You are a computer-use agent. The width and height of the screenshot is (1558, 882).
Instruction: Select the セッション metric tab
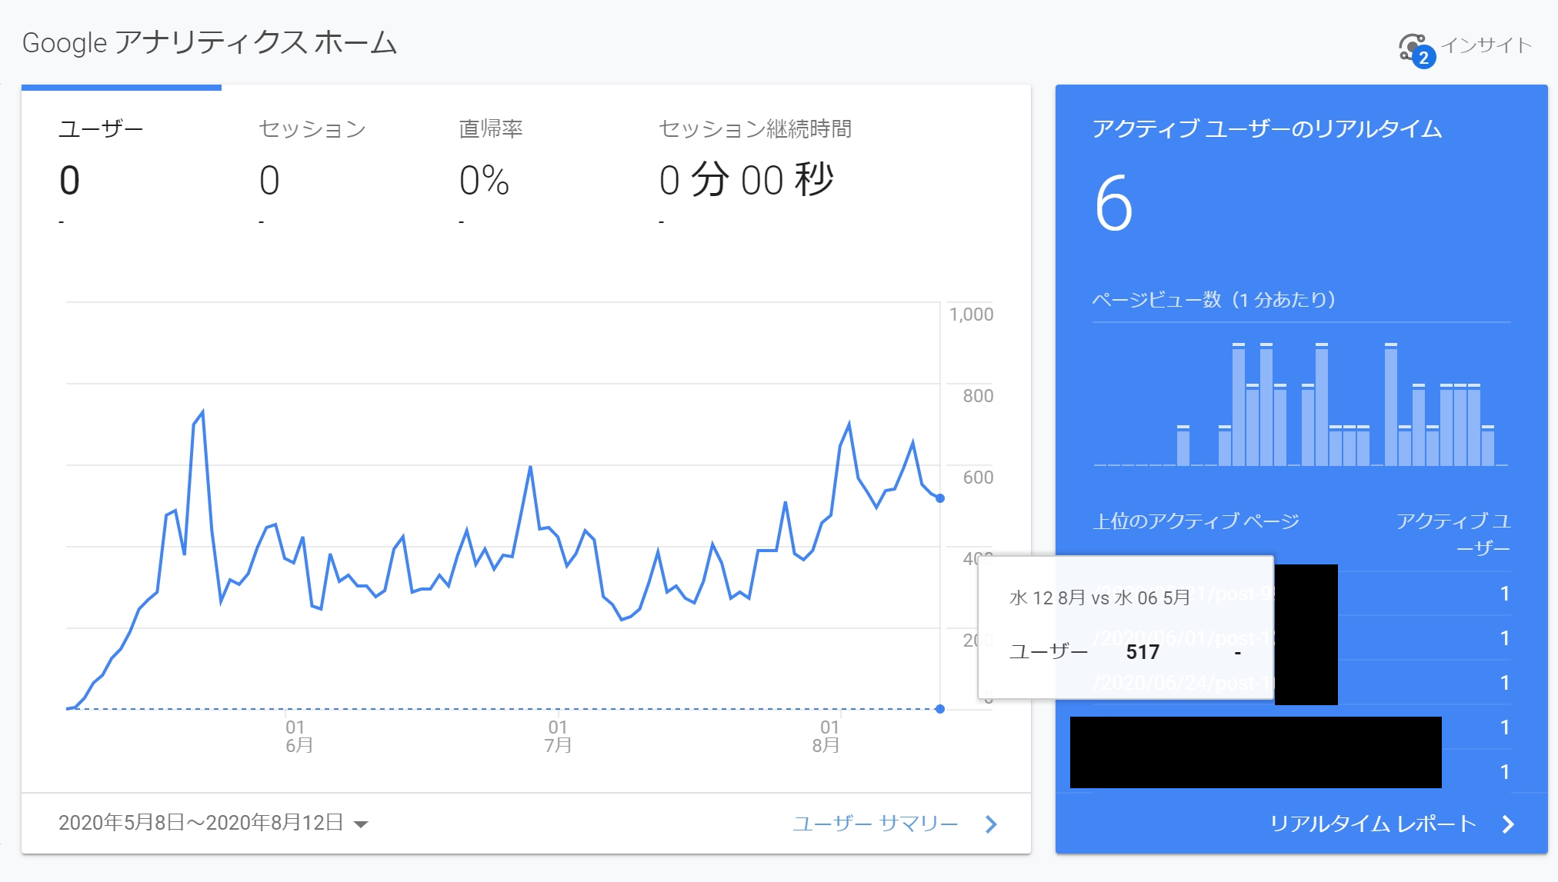click(x=312, y=129)
